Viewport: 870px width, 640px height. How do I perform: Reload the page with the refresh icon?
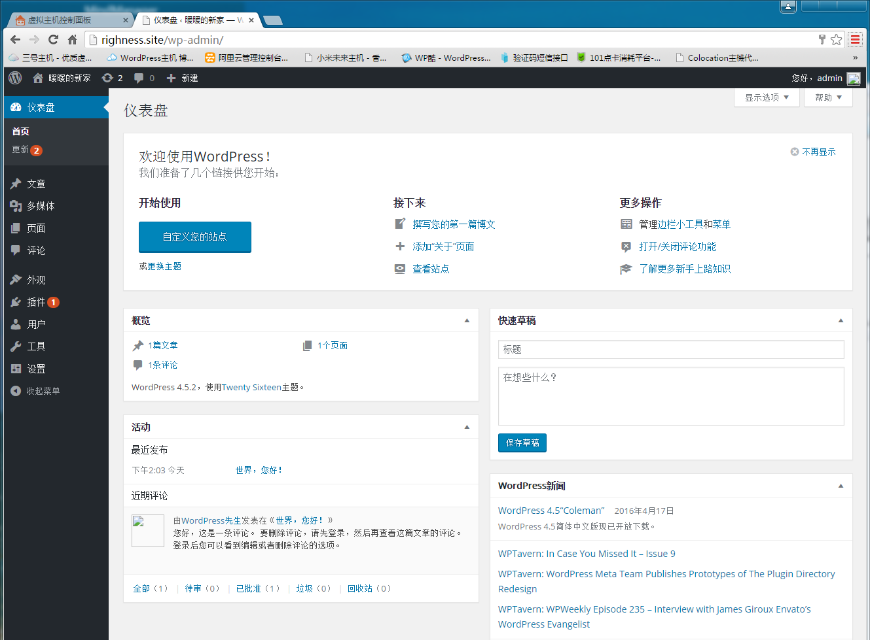54,39
